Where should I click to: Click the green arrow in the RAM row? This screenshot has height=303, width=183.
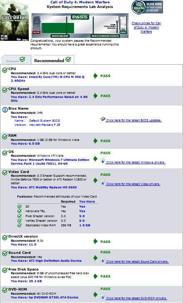point(95,141)
